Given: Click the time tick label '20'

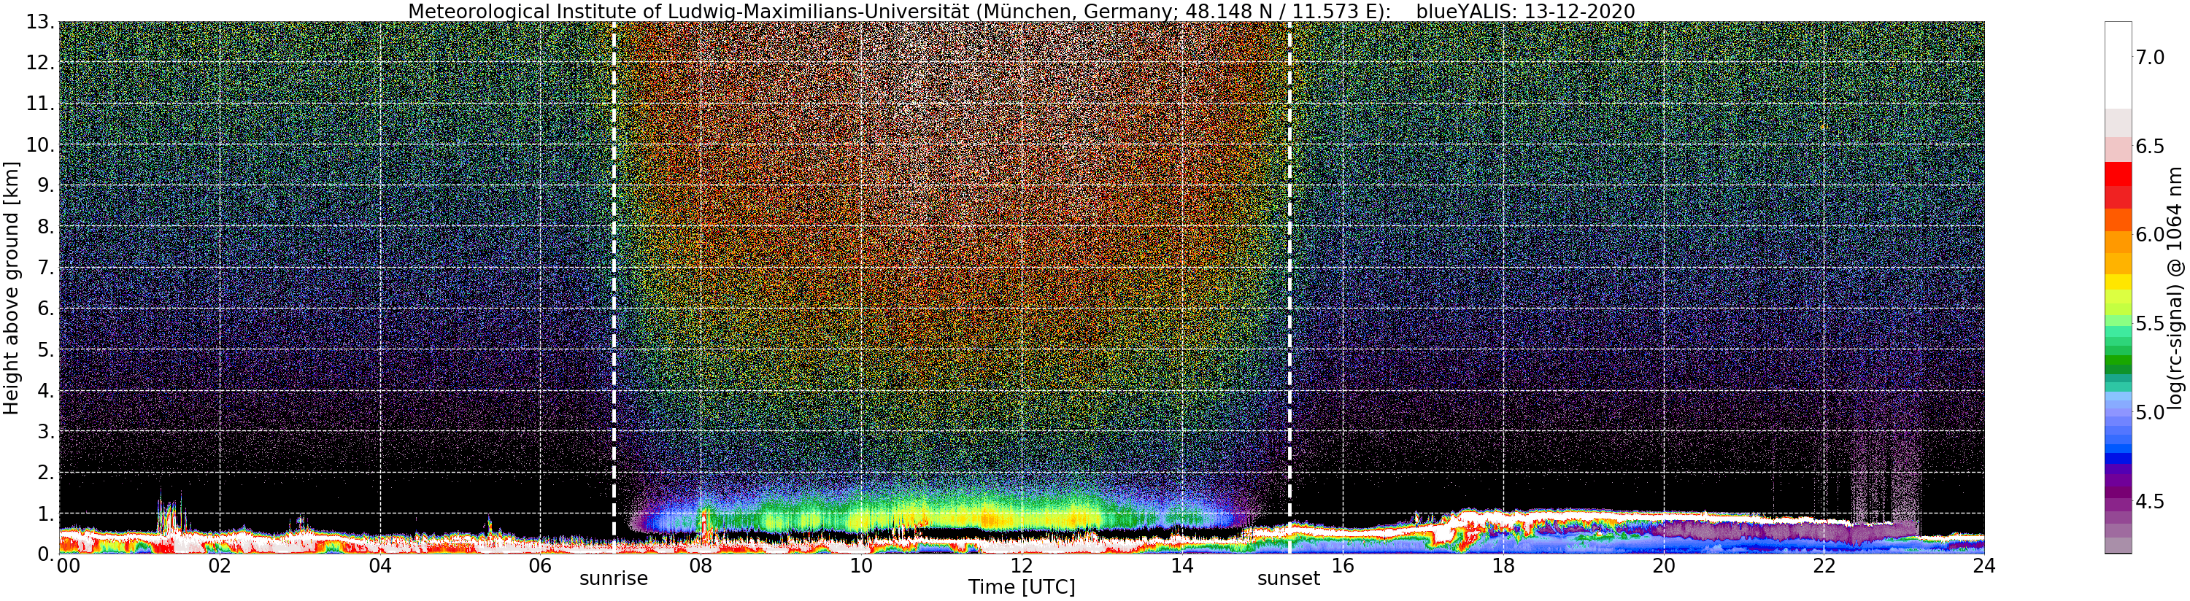Looking at the screenshot, I should [x=1663, y=565].
